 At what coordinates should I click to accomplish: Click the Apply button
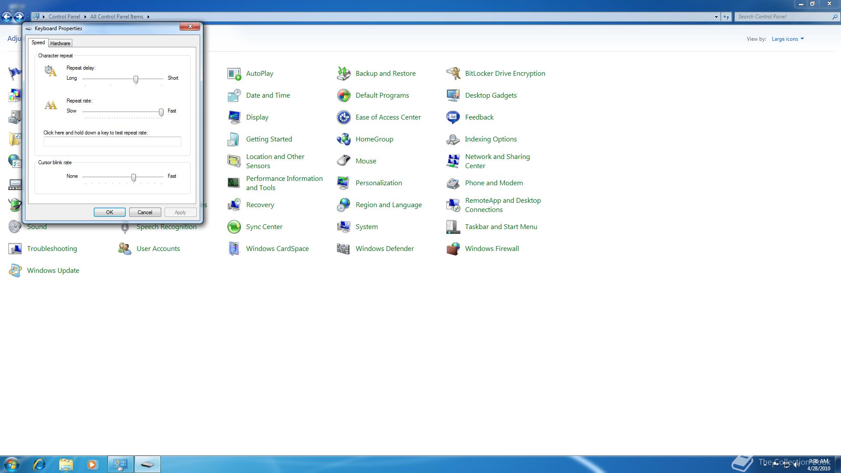pos(180,212)
